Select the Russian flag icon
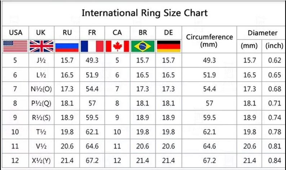The image size is (286, 170). (x=67, y=46)
